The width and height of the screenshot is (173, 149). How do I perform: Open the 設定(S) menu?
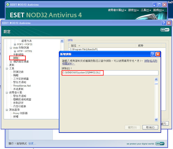(x=133, y=10)
